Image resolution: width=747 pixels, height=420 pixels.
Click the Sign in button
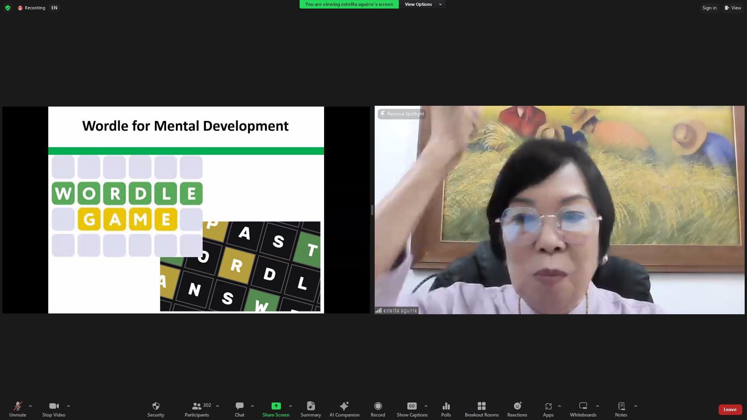click(709, 8)
